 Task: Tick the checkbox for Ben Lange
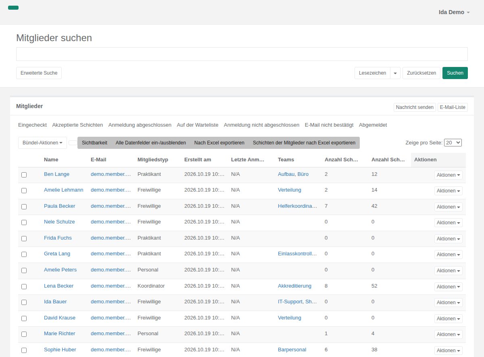point(24,175)
